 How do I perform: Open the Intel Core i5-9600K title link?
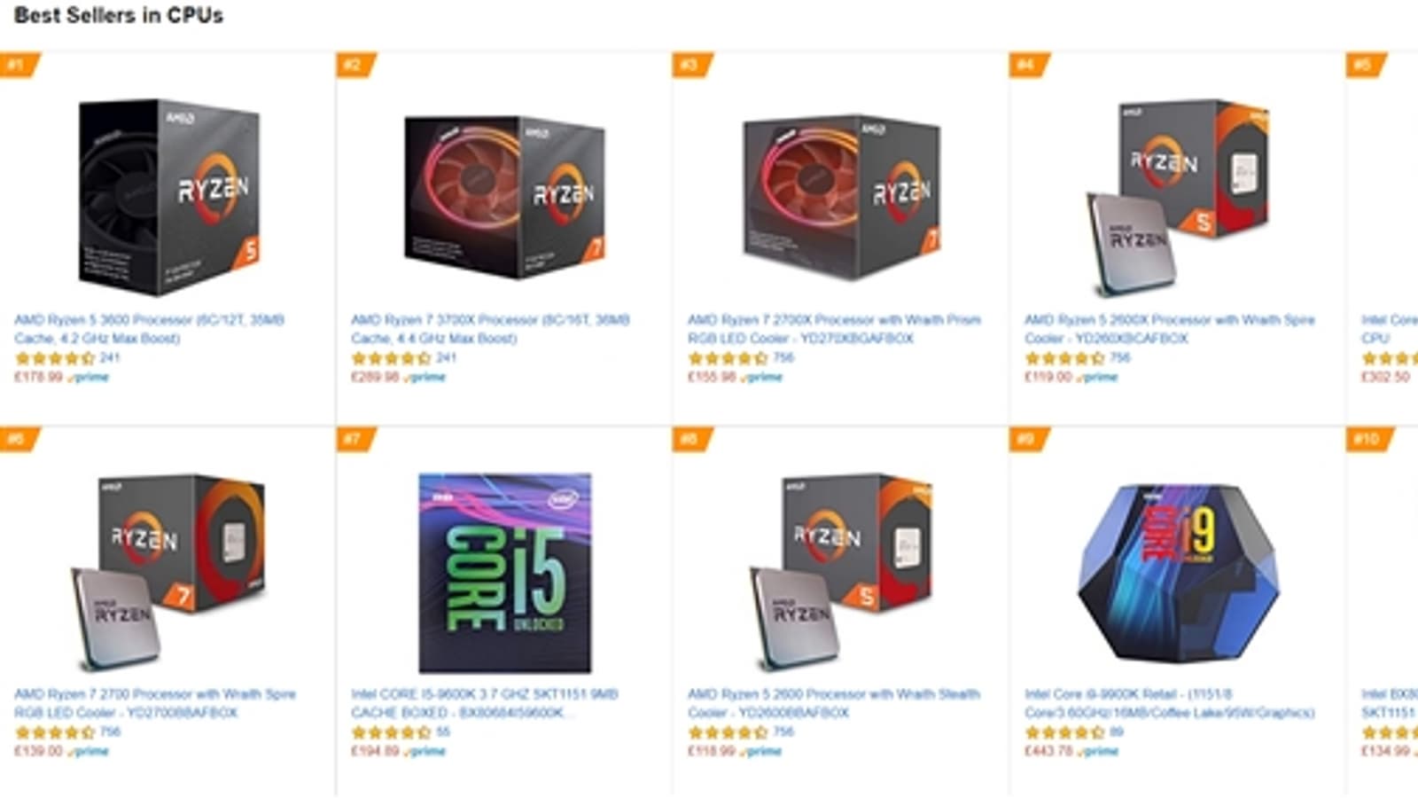(x=485, y=703)
